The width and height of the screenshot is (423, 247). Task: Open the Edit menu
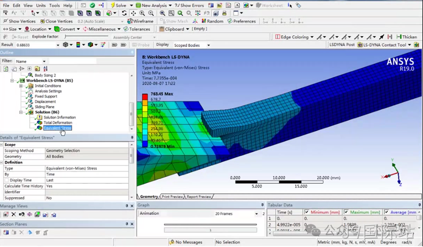click(17, 5)
